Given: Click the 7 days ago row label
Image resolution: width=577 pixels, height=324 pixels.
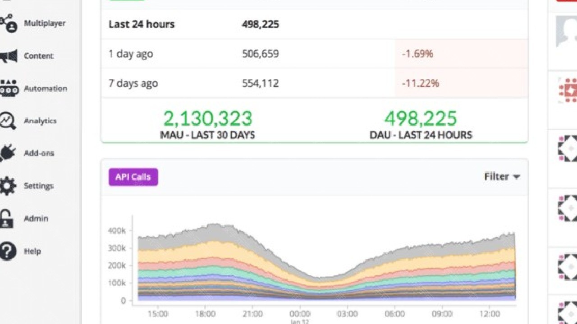Looking at the screenshot, I should point(133,83).
